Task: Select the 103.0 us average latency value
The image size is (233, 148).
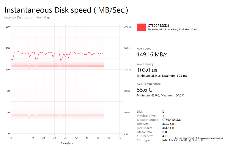Action: [x=147, y=70]
